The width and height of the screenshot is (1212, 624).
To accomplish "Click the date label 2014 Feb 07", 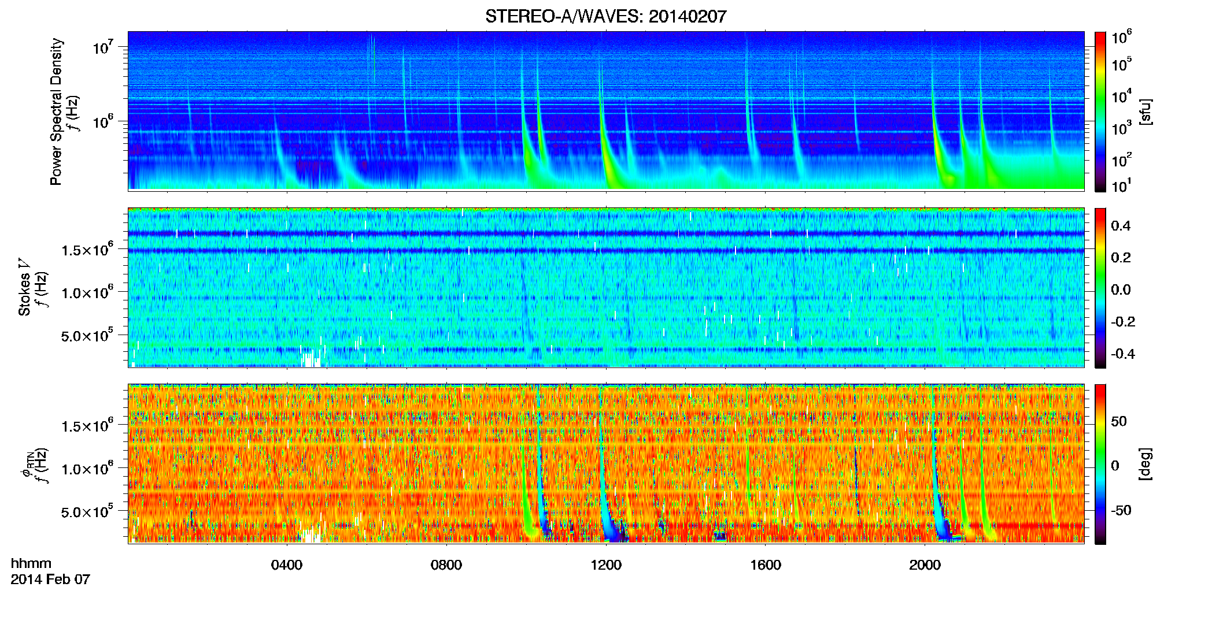I will [x=50, y=579].
